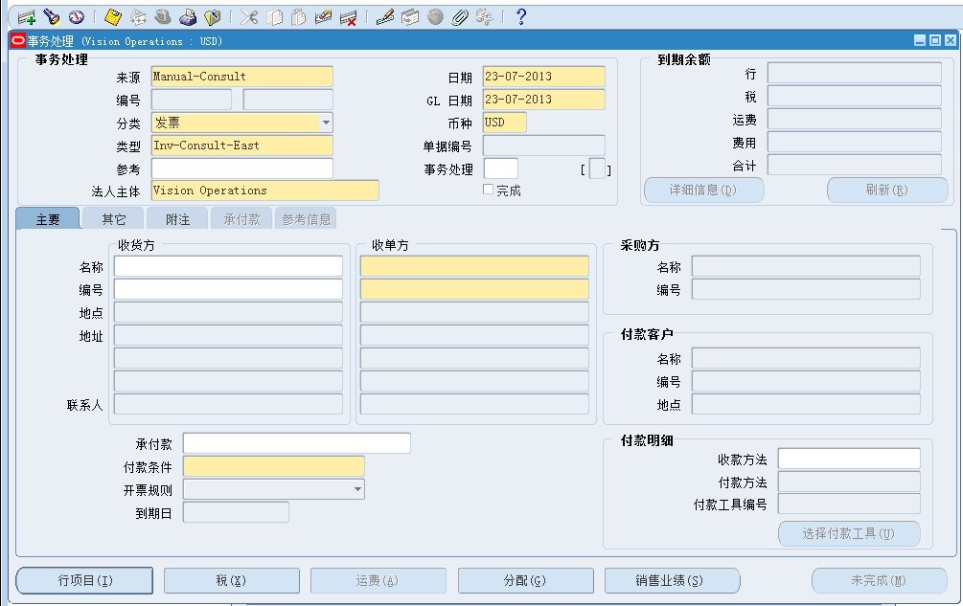Click the 详细信息(D) button
The image size is (963, 606).
tap(704, 191)
